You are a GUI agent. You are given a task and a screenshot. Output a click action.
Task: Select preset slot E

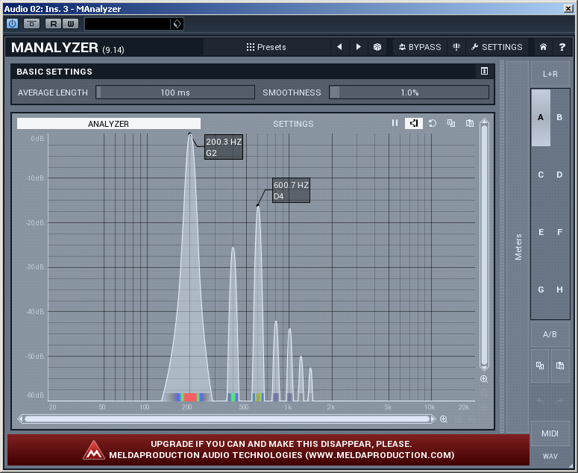[541, 232]
